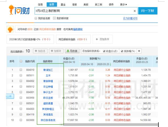168x127 pixels.
Task: Open the 种子生产 index link
Action: (x=48, y=92)
